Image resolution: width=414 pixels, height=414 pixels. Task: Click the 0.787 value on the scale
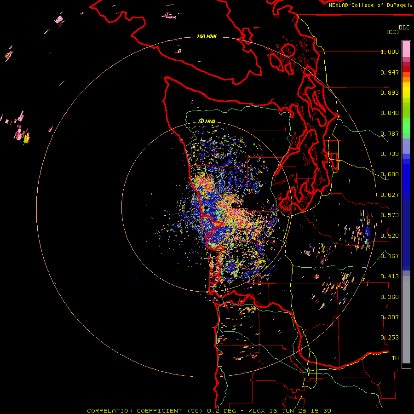pos(390,133)
